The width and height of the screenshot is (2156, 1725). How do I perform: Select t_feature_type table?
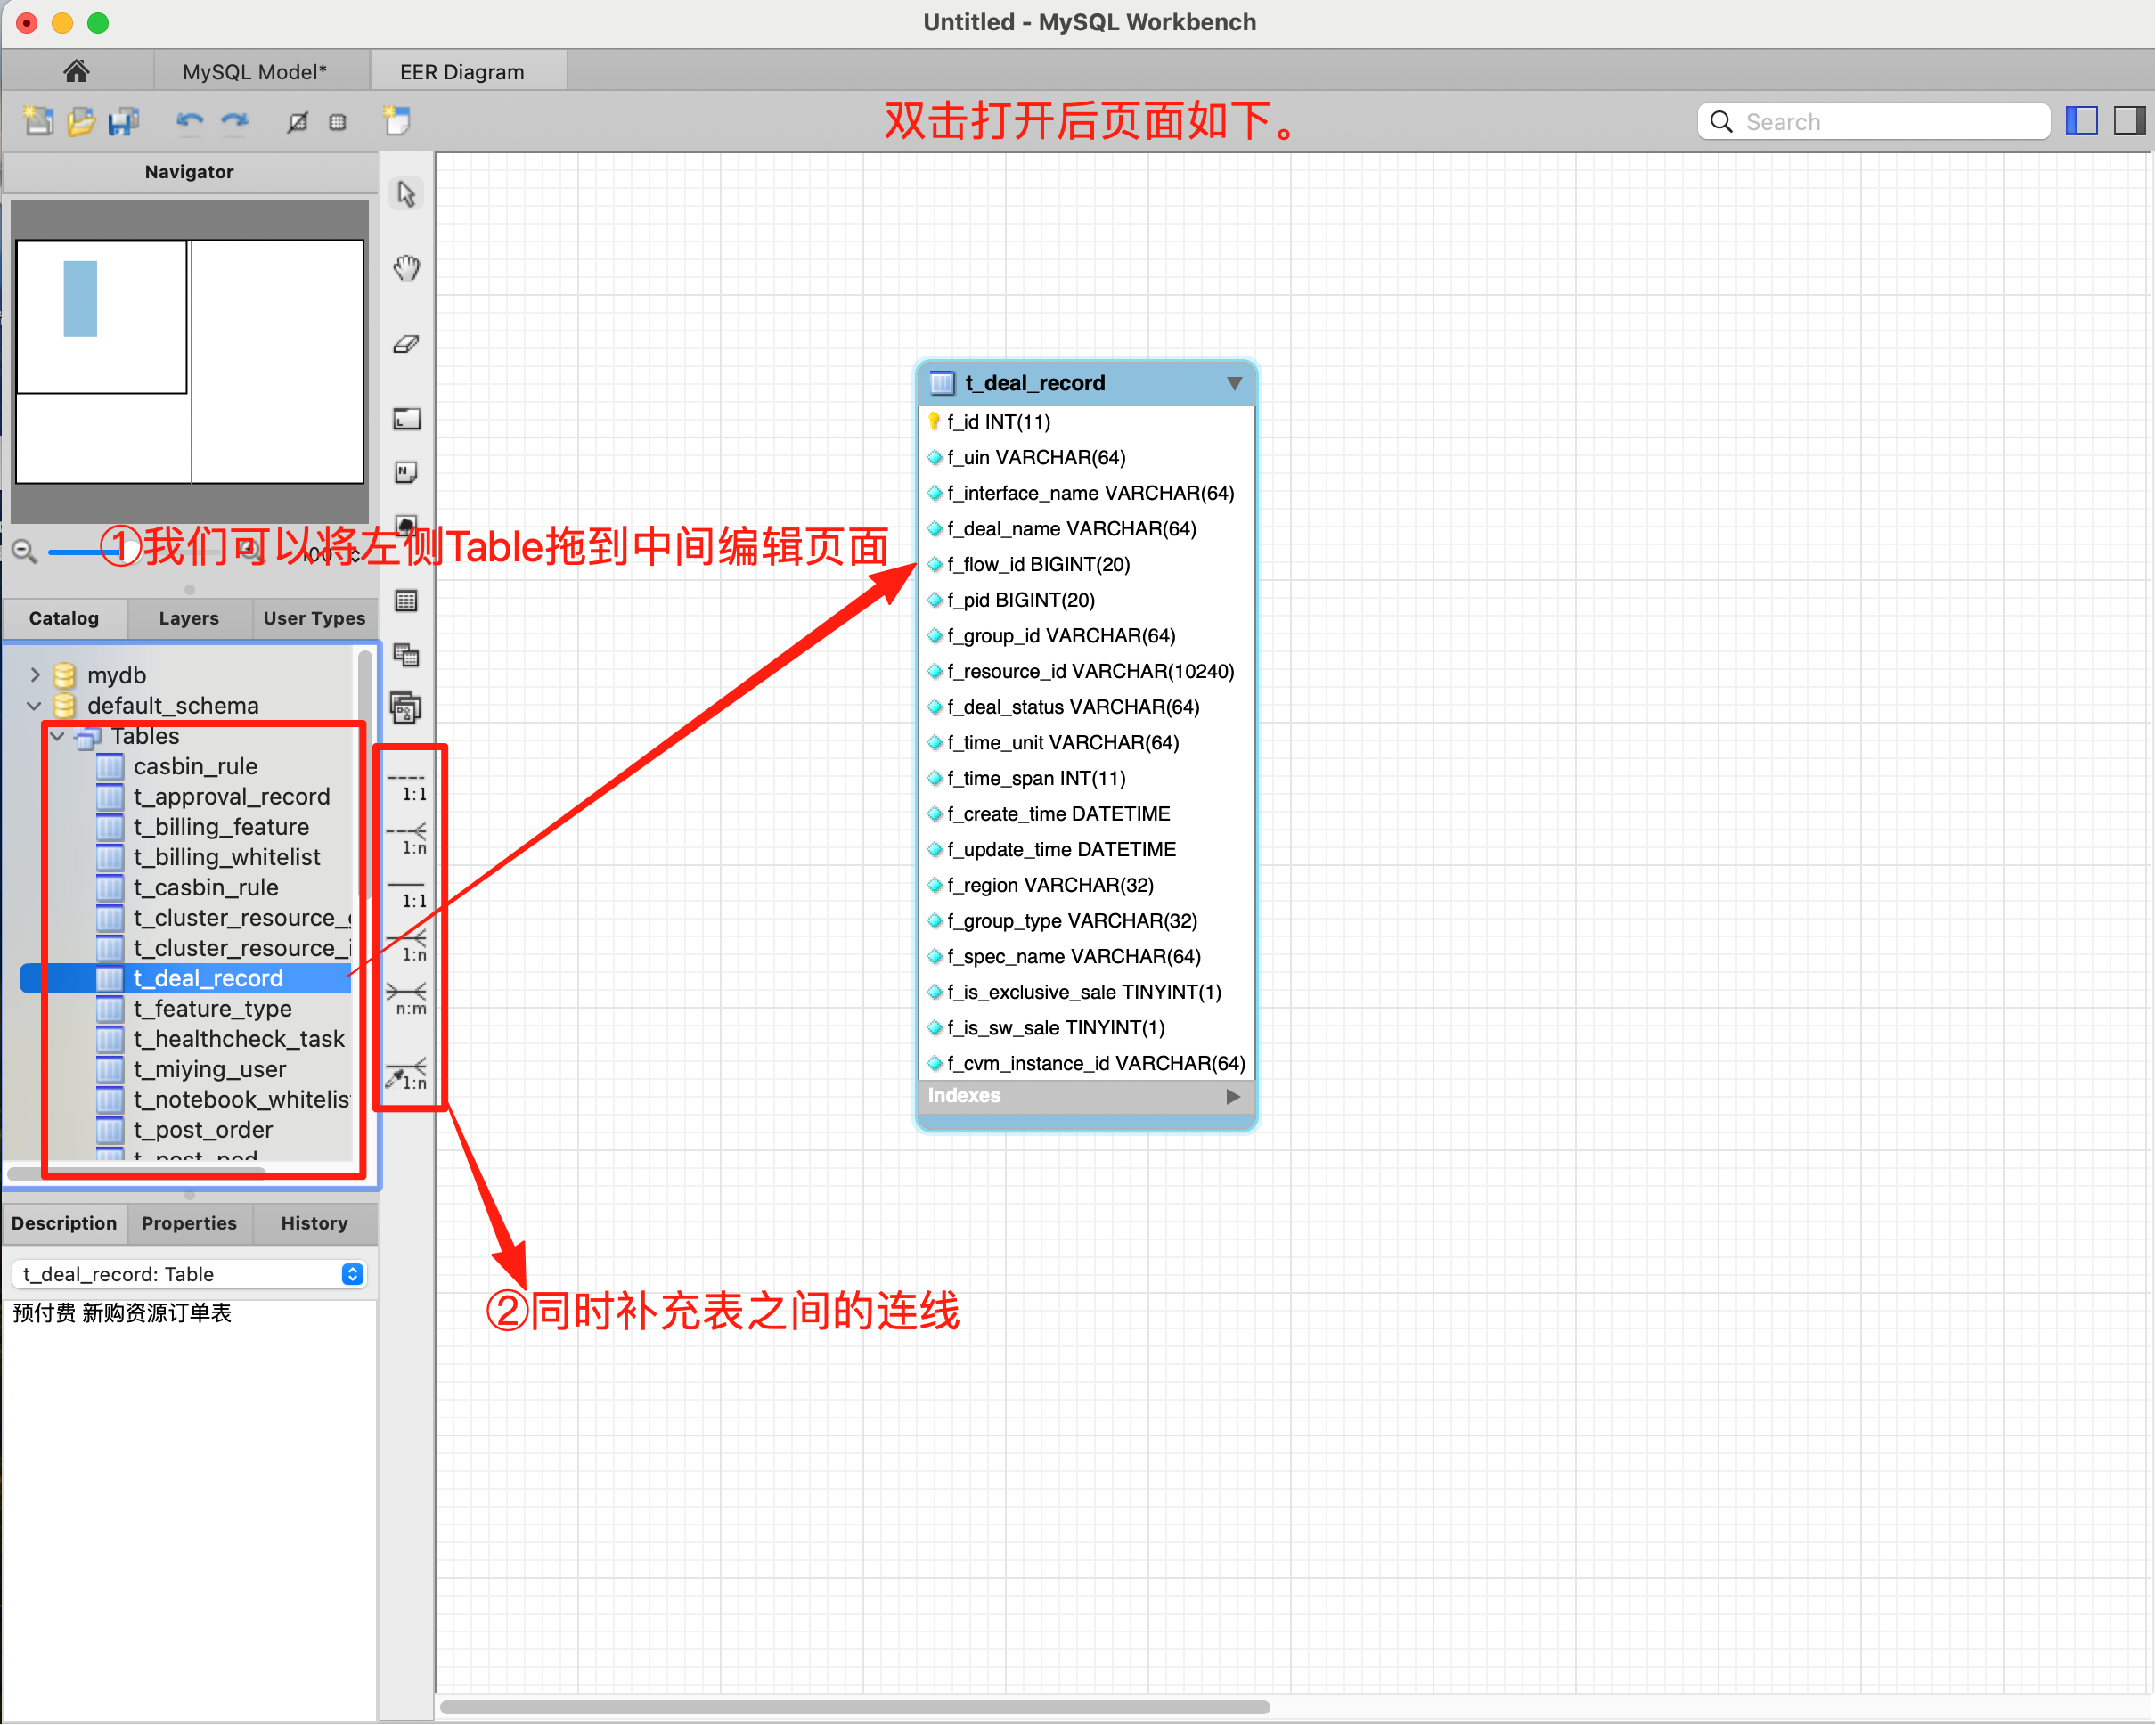[213, 1009]
